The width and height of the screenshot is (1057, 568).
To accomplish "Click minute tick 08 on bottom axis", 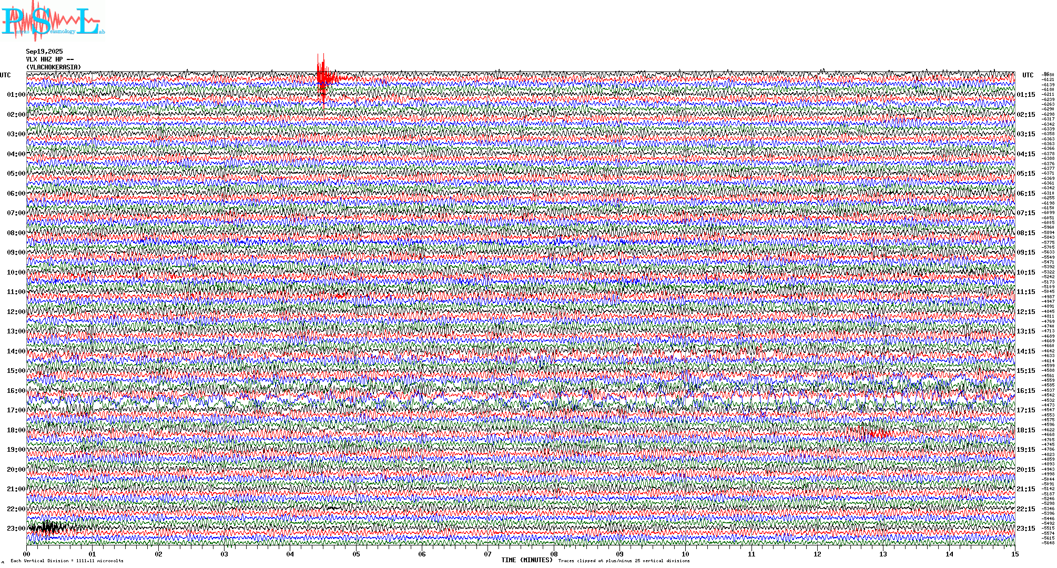I will coord(554,554).
